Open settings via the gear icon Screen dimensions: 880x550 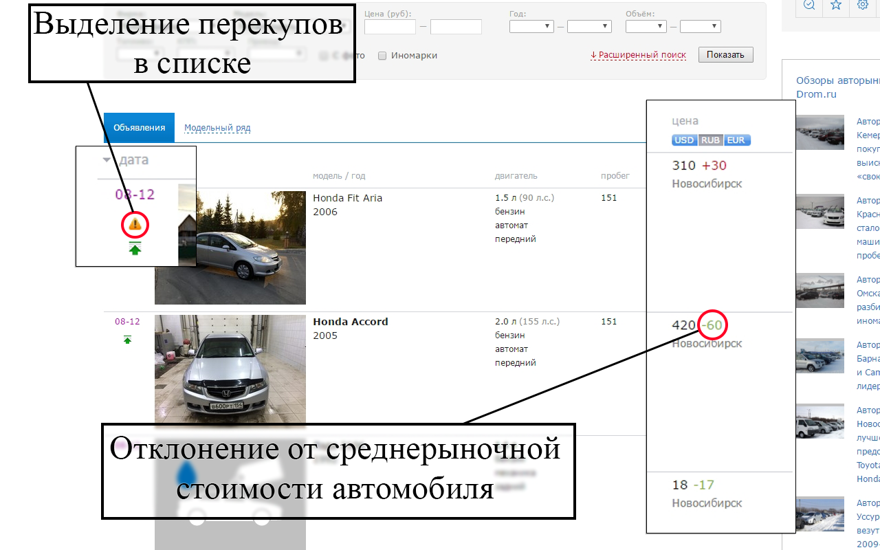tap(863, 4)
